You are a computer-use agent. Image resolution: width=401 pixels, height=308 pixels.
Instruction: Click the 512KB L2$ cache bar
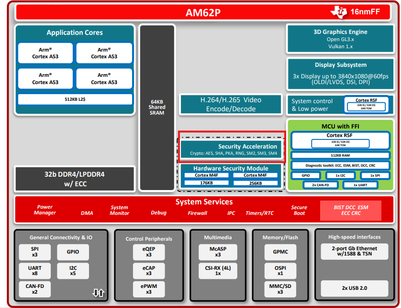(x=75, y=99)
